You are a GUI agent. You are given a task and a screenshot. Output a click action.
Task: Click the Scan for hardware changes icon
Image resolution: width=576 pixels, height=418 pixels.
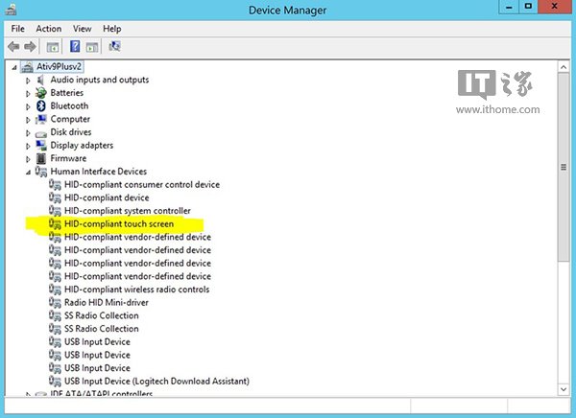[115, 46]
